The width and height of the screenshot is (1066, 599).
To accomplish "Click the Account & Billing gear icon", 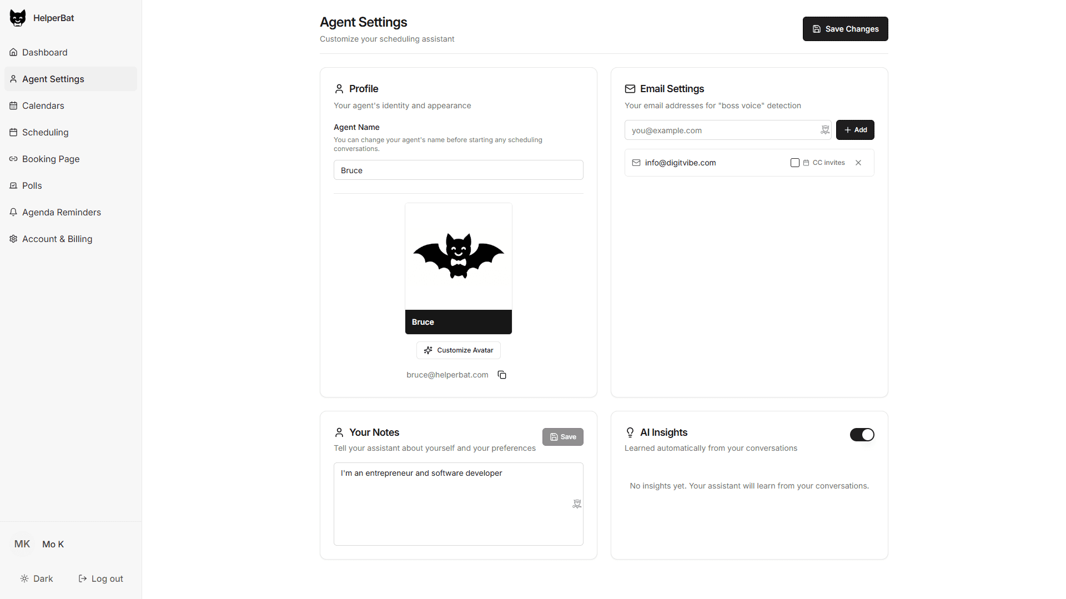I will point(13,239).
